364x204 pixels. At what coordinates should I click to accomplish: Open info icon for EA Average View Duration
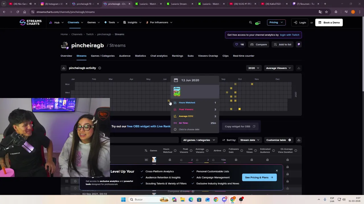point(296,150)
